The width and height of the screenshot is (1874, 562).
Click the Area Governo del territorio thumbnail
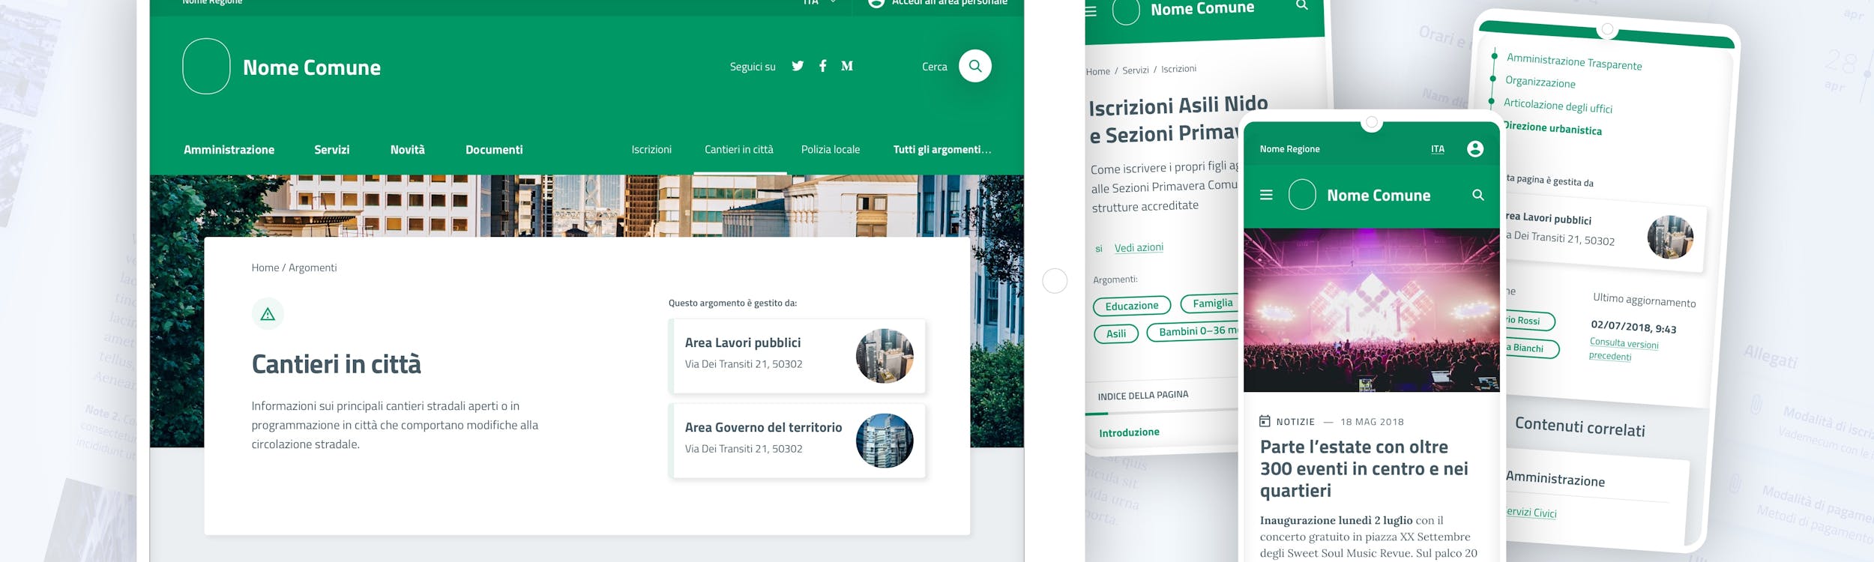884,441
